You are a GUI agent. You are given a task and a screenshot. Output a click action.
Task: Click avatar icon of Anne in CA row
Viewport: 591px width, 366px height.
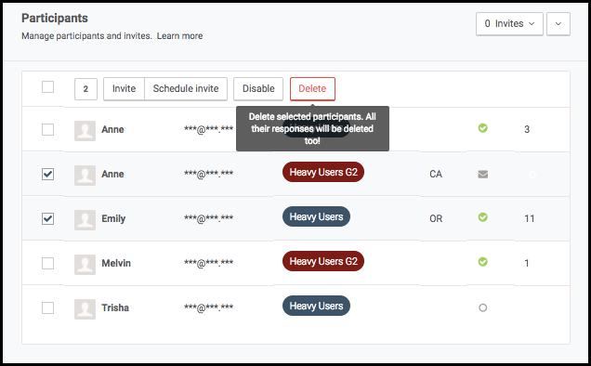tap(85, 176)
